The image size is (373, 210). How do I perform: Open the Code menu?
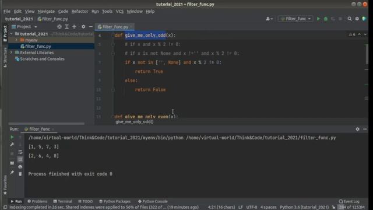coord(63,11)
